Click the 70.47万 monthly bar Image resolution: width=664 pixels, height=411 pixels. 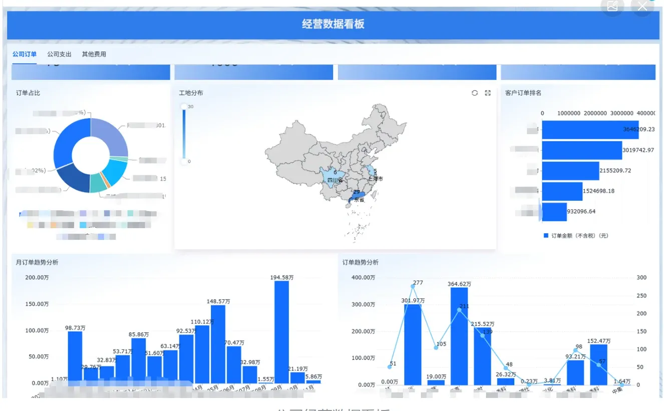tap(234, 364)
